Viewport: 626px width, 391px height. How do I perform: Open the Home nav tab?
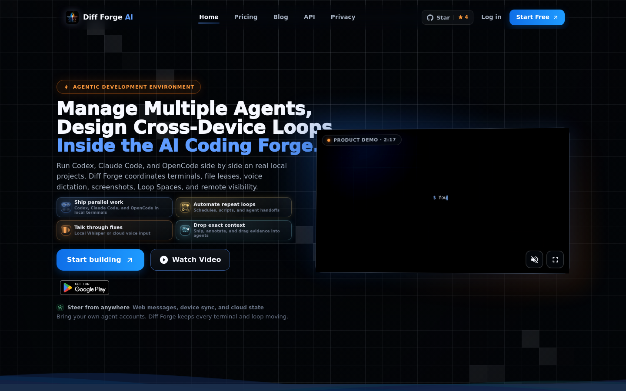209,17
